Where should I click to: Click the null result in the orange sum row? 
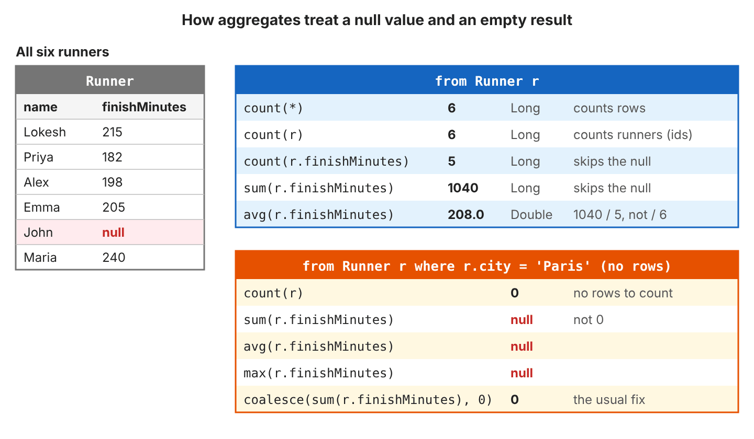522,320
